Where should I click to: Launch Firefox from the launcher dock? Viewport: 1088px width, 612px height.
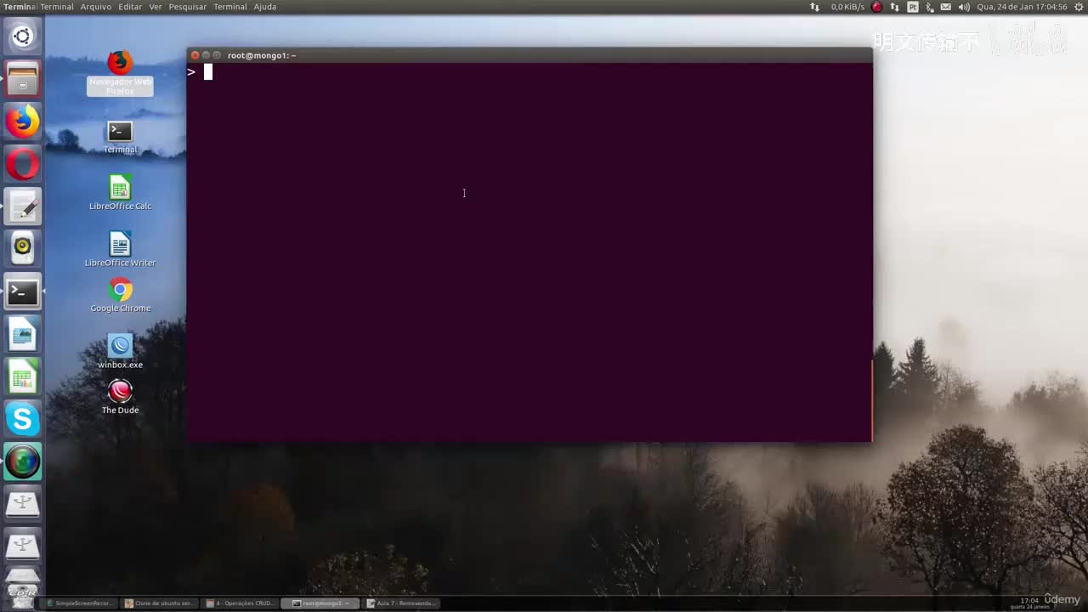point(22,122)
